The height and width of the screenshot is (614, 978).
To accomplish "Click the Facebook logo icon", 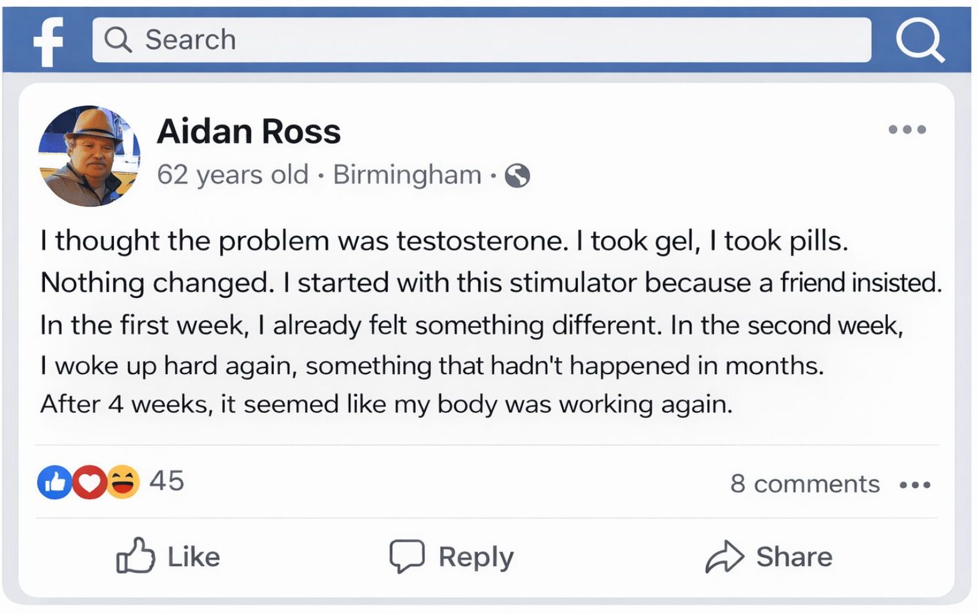I will (x=49, y=41).
